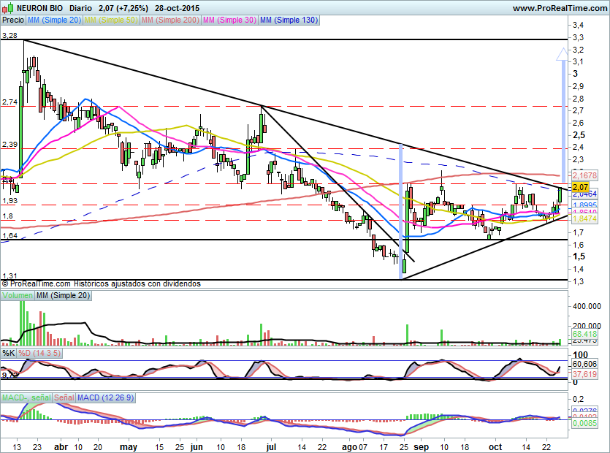Viewport: 610px width, 453px height.
Task: Select the MM (Simple 50) indicator label
Action: point(111,20)
